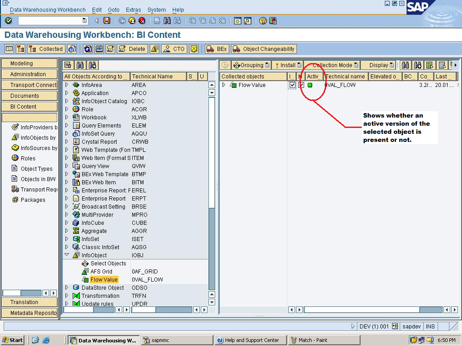Click the green Active status indicator

(x=310, y=85)
